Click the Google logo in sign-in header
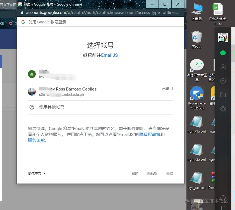This screenshot has width=235, height=210. (x=23, y=22)
